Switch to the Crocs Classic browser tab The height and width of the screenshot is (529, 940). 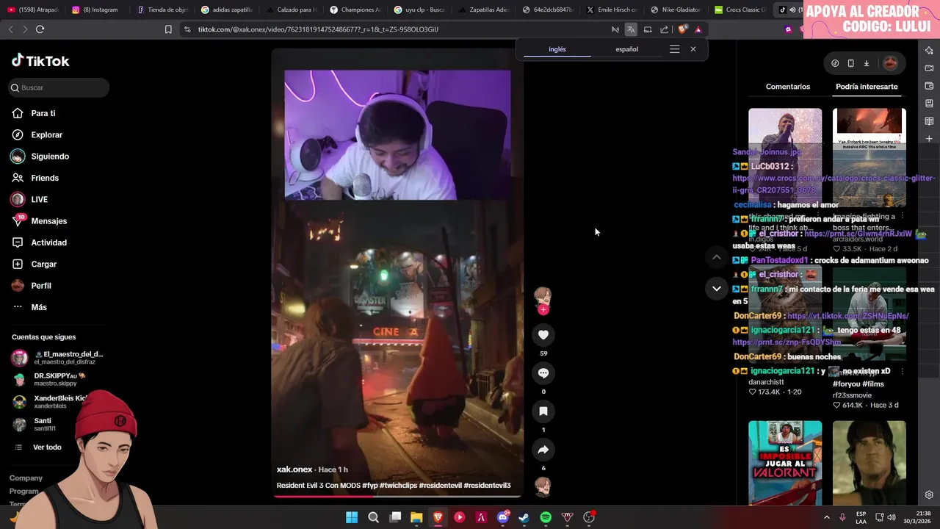pyautogui.click(x=740, y=10)
